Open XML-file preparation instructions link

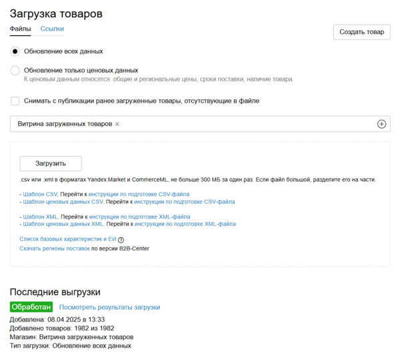[139, 217]
